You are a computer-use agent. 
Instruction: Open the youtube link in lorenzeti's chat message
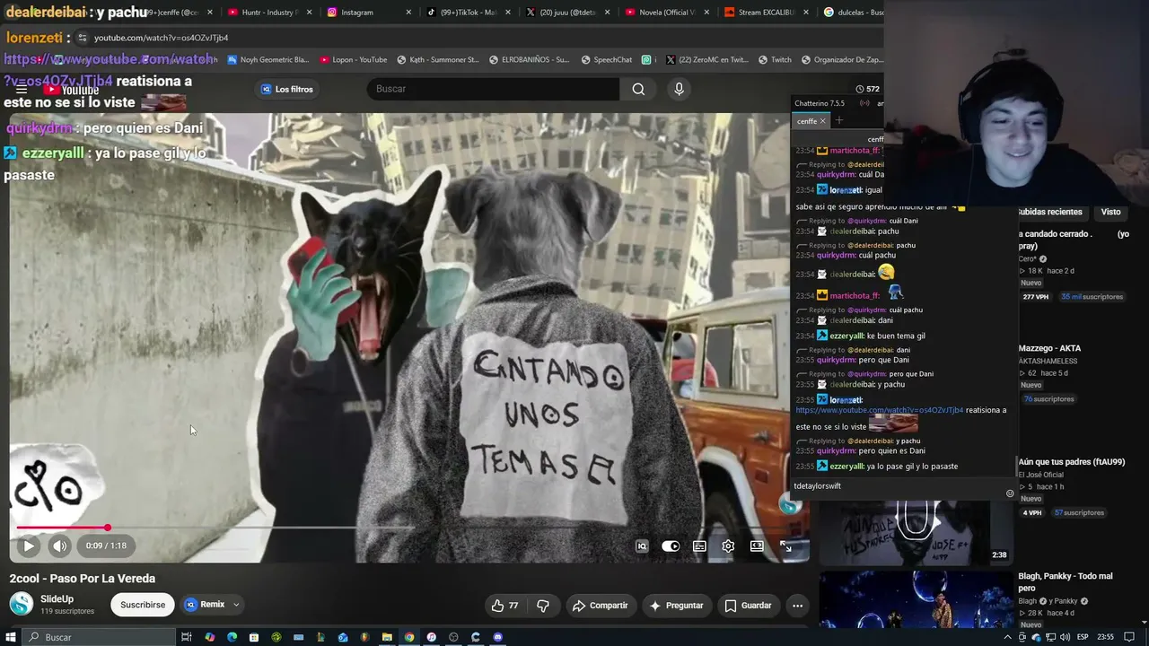[x=879, y=410]
